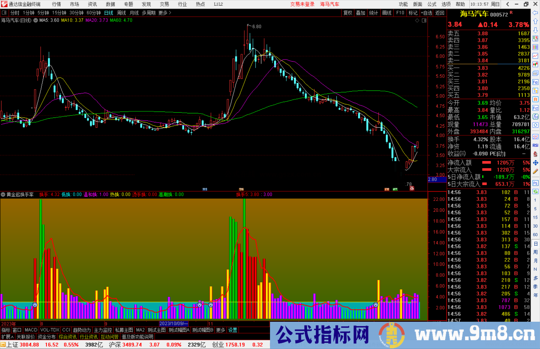The width and height of the screenshot is (540, 349).
Task: Select the 15 minute period in sidebar
Action: (x=535, y=217)
